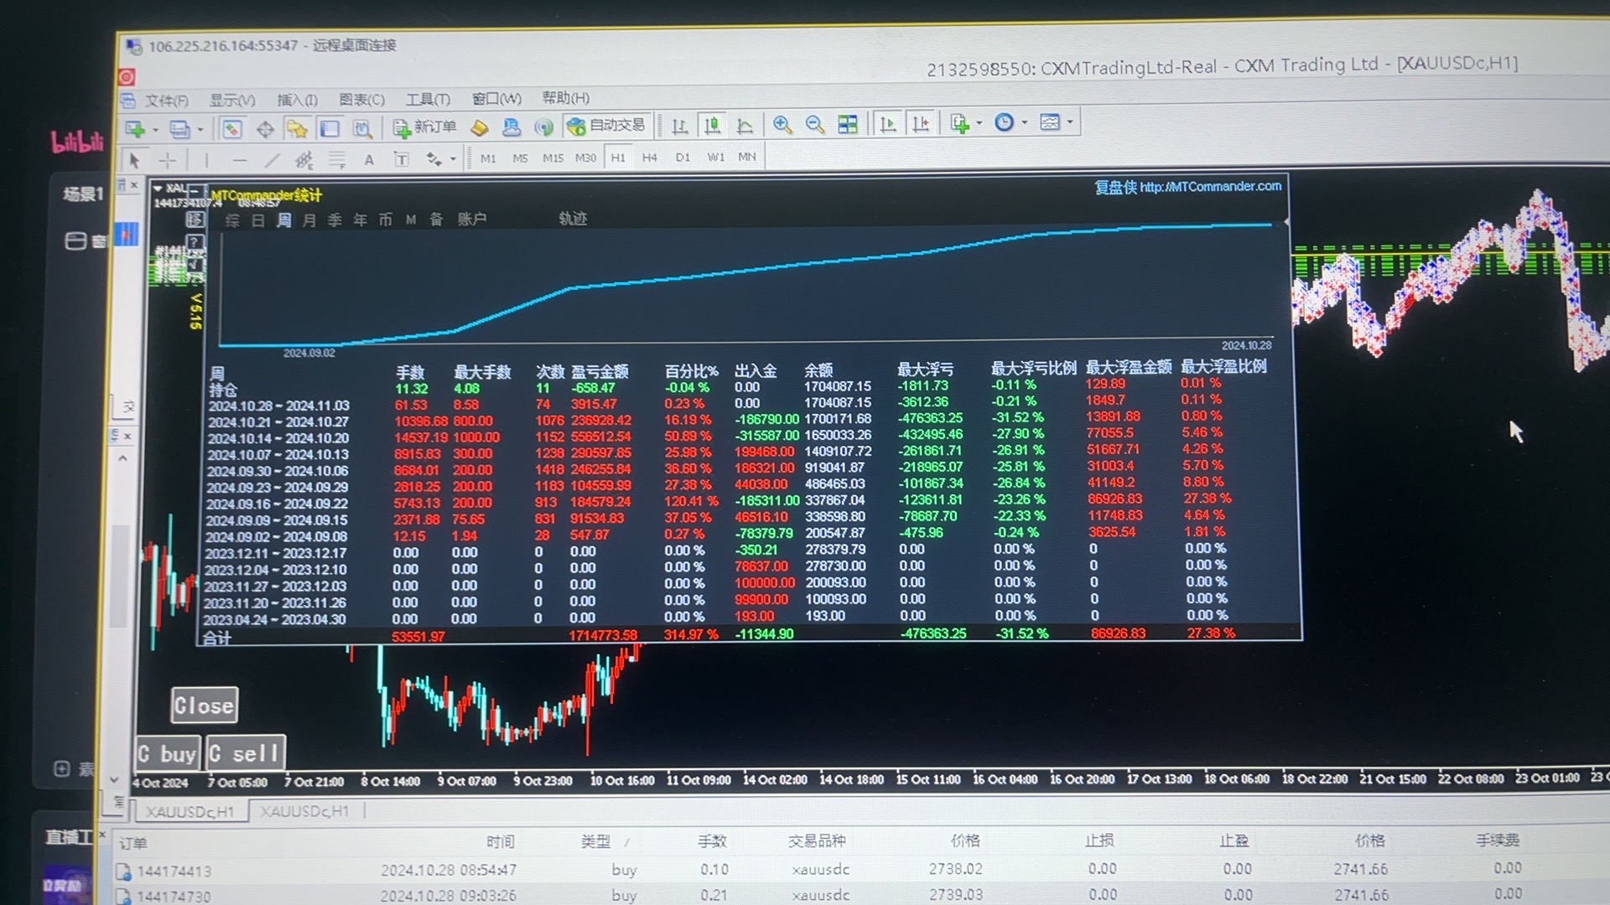
Task: Open the profiles dropdown arrow
Action: click(200, 130)
